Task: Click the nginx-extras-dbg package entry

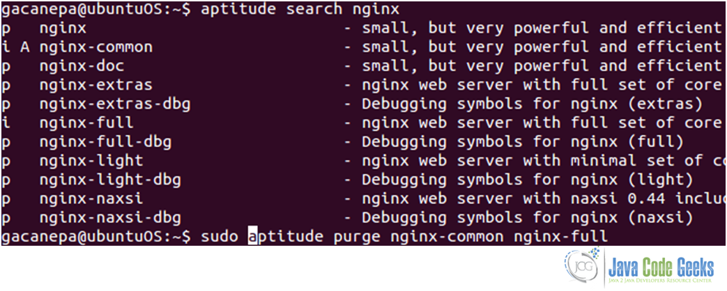Action: pyautogui.click(x=114, y=104)
